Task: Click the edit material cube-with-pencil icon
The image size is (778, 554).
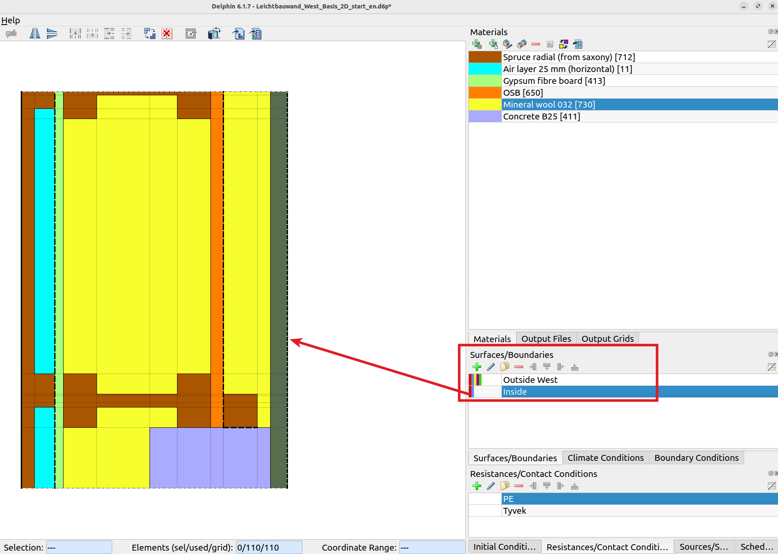Action: [507, 44]
